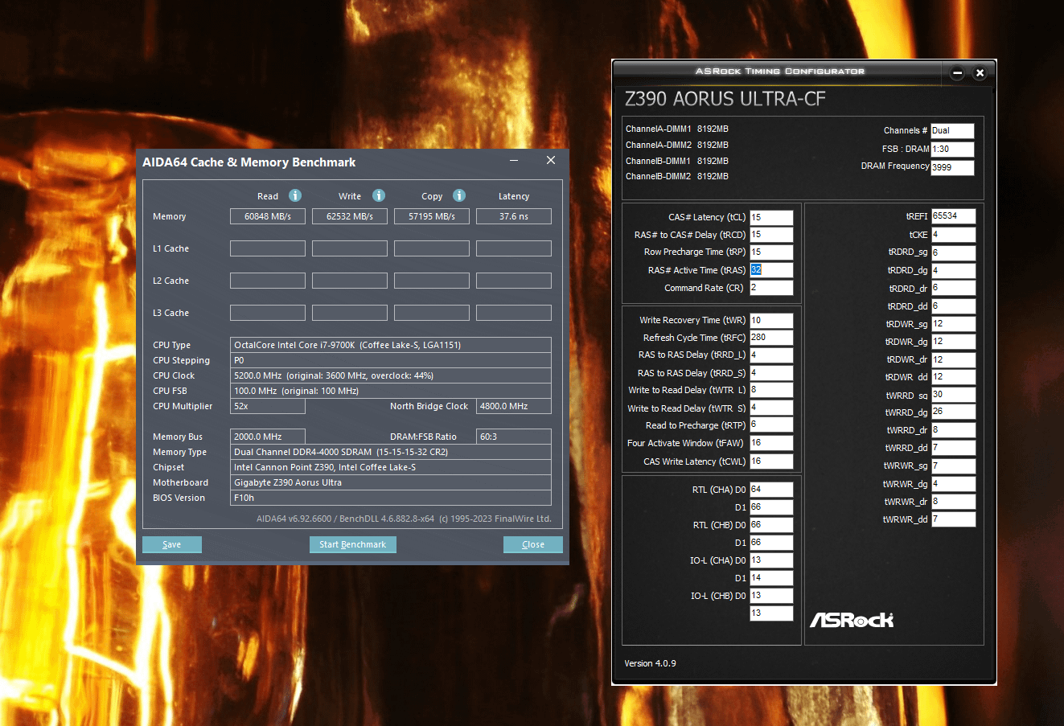Click the IO-L (CHB) D0 field
Screen dimensions: 1064x726
pos(771,596)
